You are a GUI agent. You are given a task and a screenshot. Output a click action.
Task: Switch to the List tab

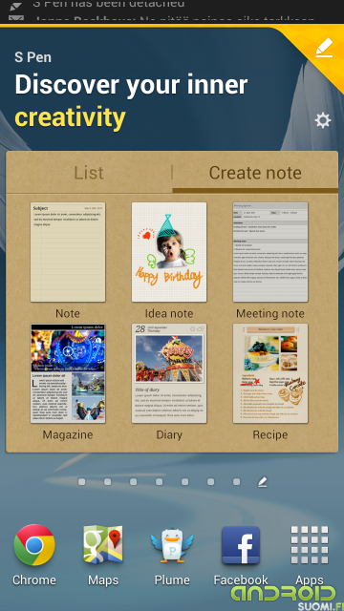point(89,173)
